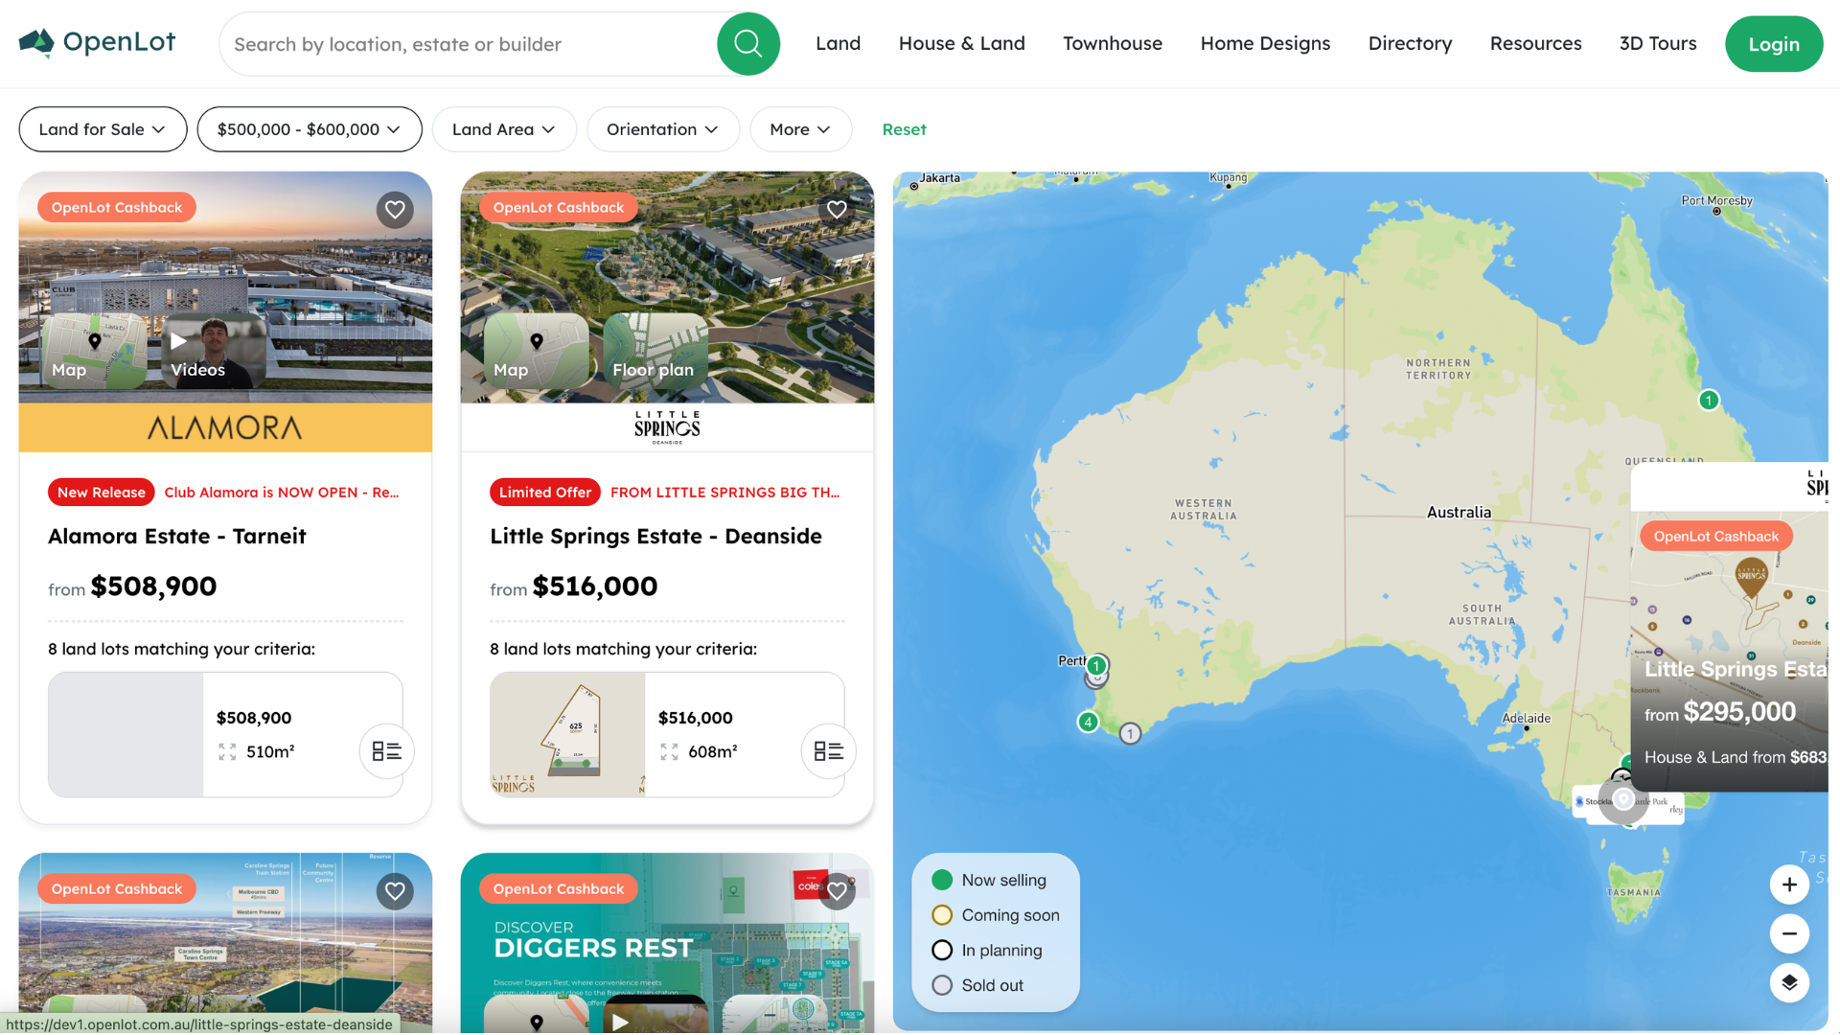Click the Limited Offer badge
Viewport: 1840px width, 1035px height.
click(544, 493)
